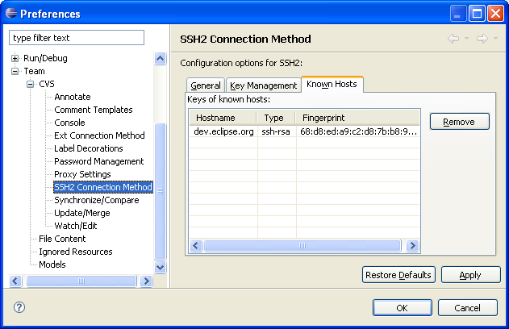This screenshot has width=509, height=329.
Task: Click the tree's horizontal scrollbar thumb
Action: [x=81, y=281]
